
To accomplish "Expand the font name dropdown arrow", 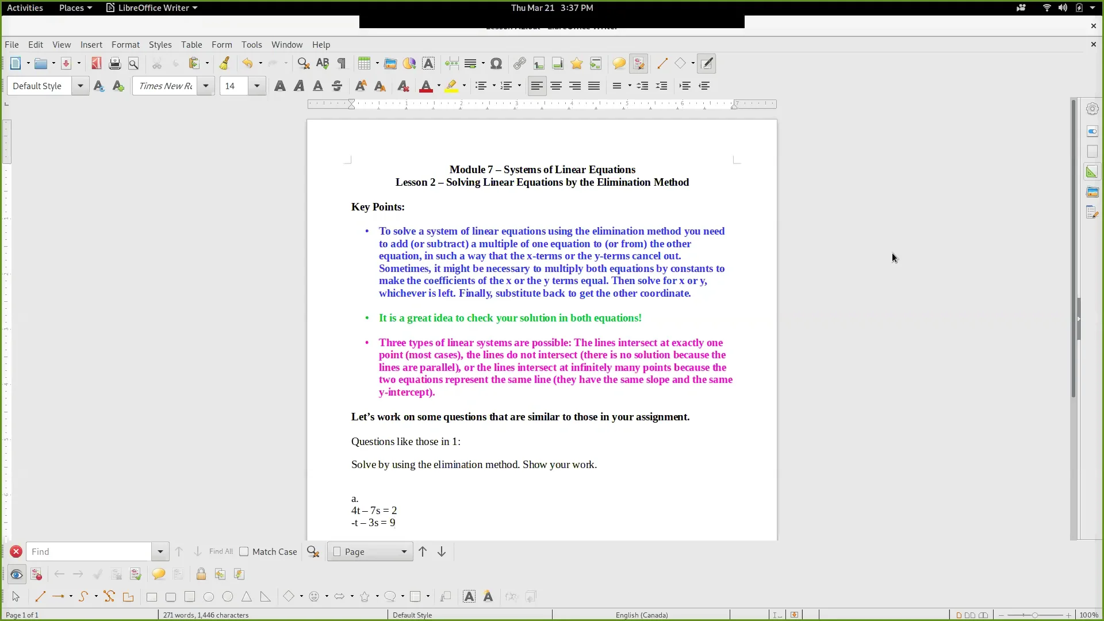I will pyautogui.click(x=205, y=86).
